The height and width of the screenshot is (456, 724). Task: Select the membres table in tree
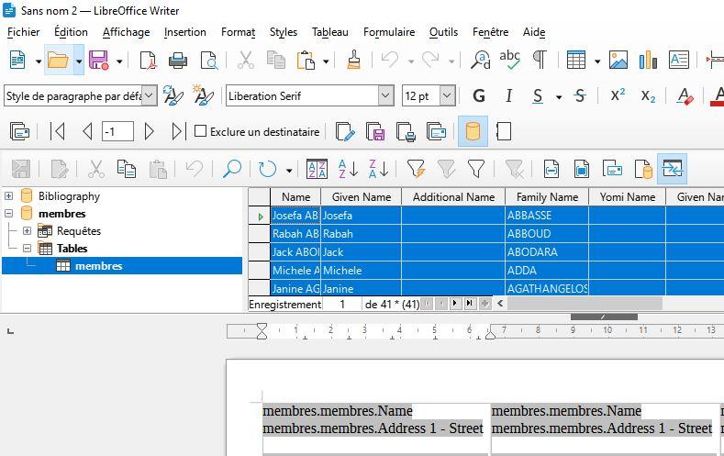[98, 266]
